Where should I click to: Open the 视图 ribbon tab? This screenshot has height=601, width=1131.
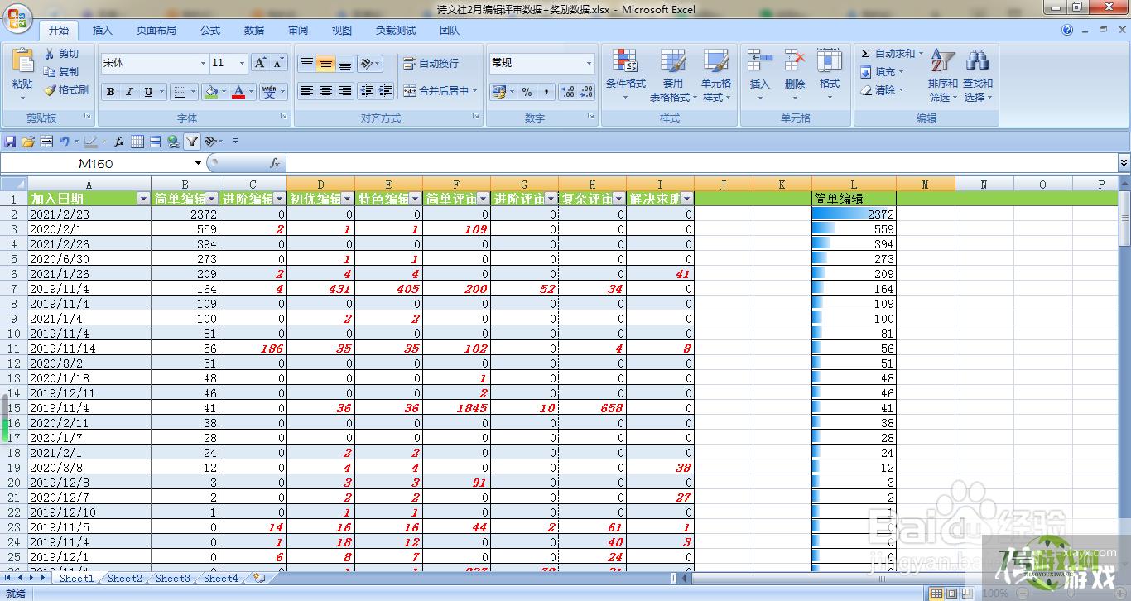[x=342, y=31]
